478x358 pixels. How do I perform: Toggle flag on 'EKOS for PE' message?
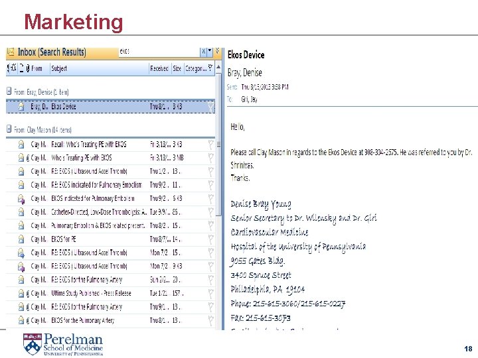(210, 239)
